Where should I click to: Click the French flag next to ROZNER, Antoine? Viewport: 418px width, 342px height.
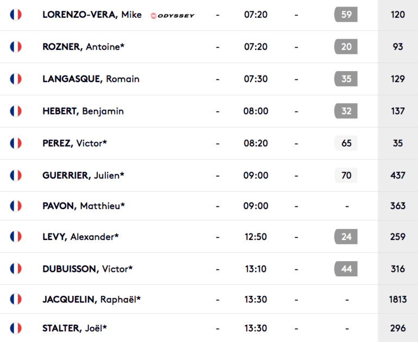(x=16, y=47)
